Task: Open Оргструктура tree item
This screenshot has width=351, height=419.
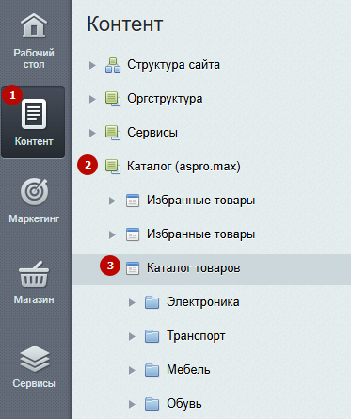Action: (165, 99)
